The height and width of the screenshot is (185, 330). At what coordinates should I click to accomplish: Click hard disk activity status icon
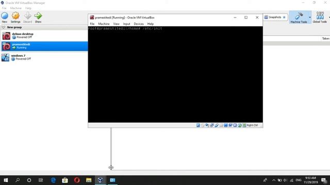(x=198, y=125)
